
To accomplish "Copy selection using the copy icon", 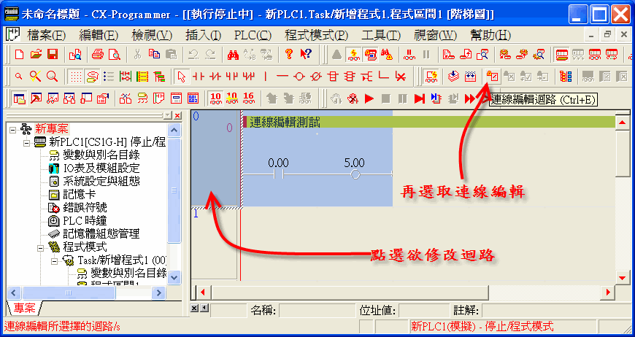I will pyautogui.click(x=154, y=54).
